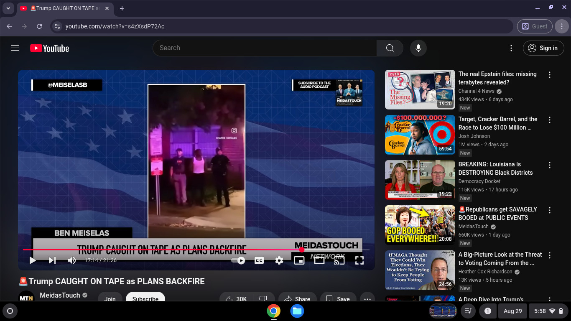Screen dimensions: 571x321
Task: Click the search magnifier button
Action: click(x=390, y=48)
